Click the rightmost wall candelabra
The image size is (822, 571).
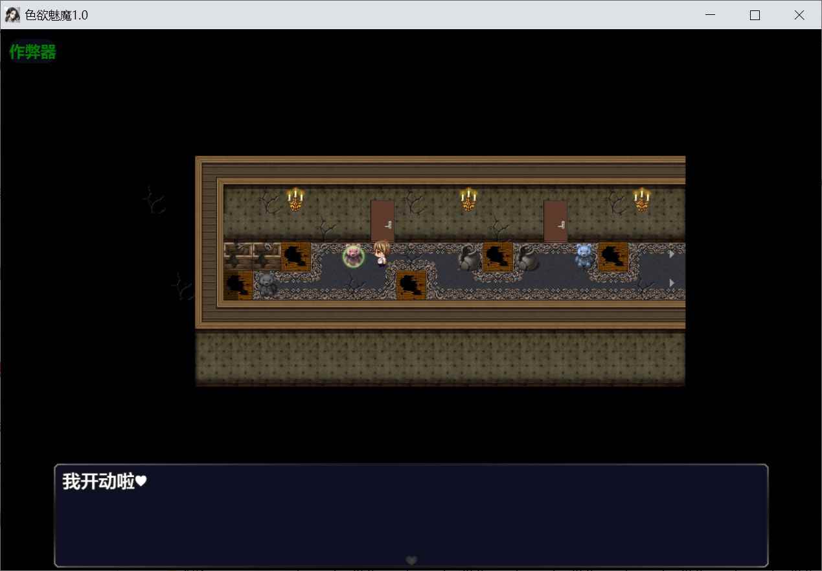point(641,200)
